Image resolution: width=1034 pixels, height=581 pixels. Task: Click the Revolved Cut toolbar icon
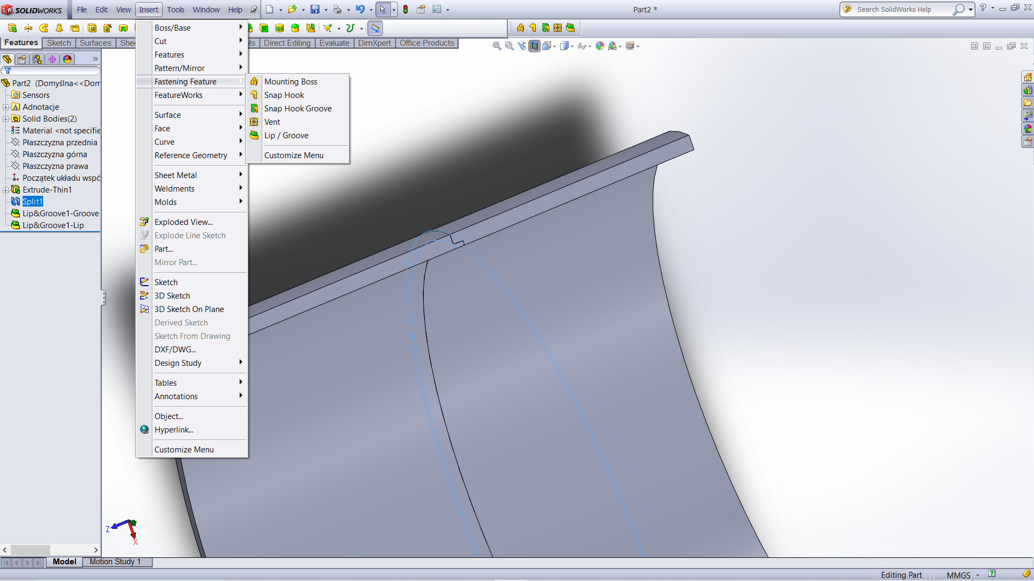point(123,28)
